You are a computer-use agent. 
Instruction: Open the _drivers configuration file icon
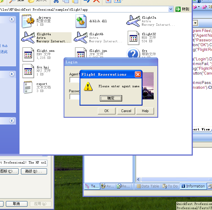[28, 21]
